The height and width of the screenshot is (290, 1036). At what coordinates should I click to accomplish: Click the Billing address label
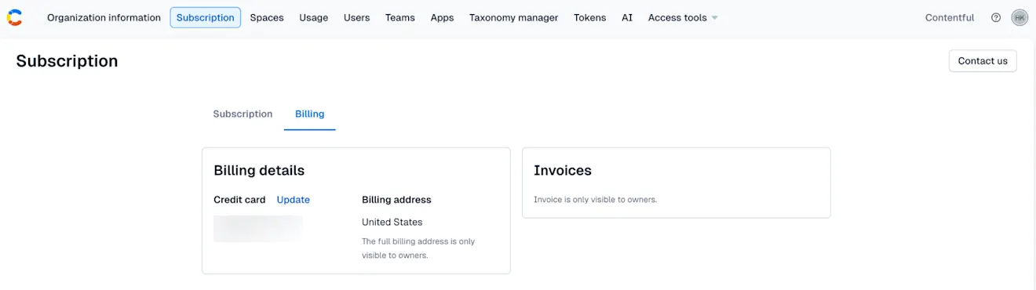point(396,200)
